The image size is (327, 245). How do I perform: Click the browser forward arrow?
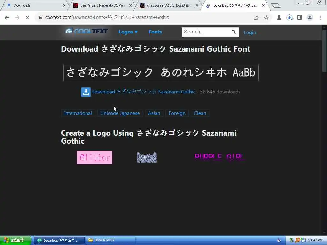coord(17,18)
